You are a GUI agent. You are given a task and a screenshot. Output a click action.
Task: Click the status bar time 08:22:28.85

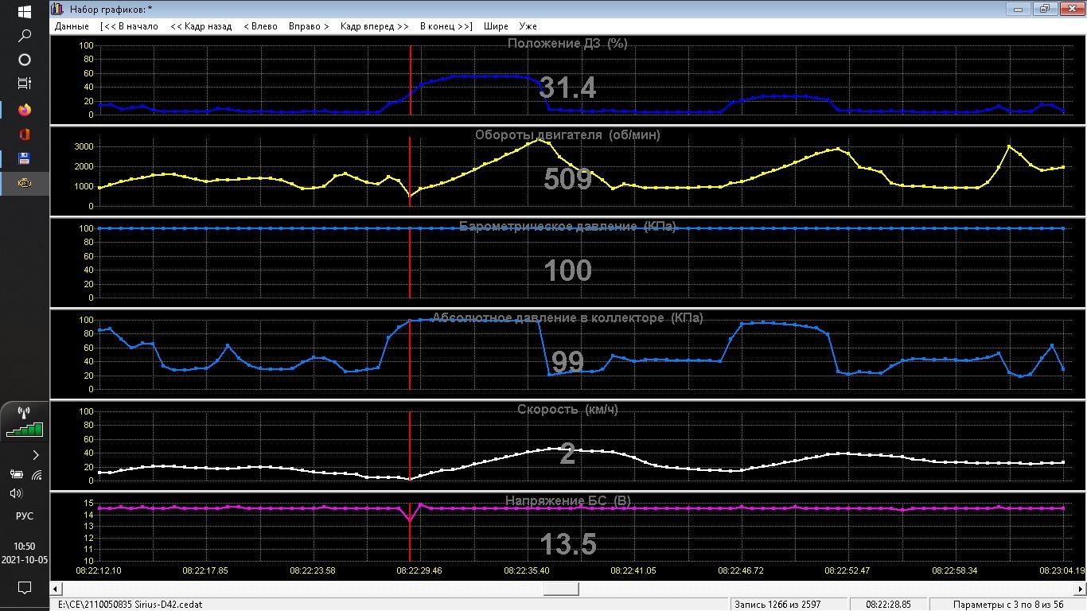point(888,605)
